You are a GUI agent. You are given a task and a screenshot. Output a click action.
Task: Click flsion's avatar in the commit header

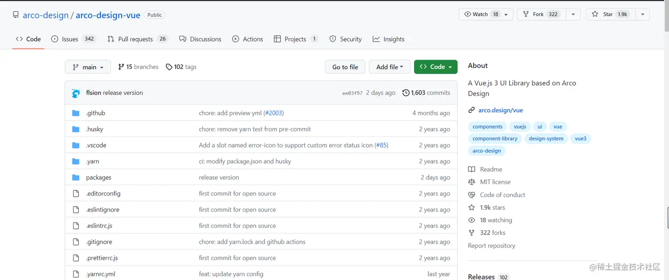[x=76, y=93]
